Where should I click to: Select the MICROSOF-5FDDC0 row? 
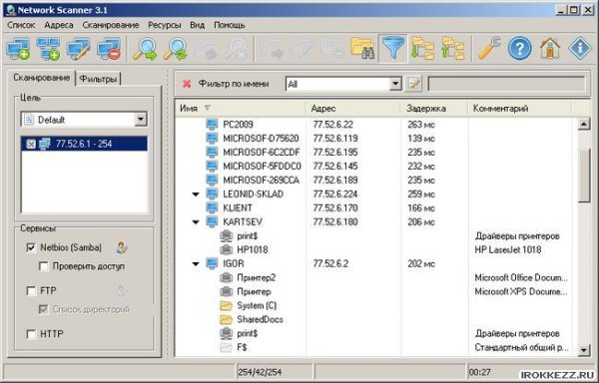click(x=262, y=167)
